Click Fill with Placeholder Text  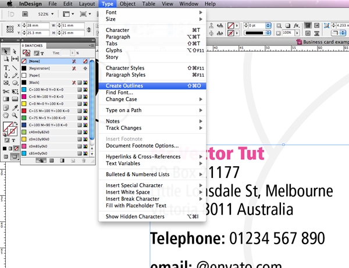click(x=152, y=205)
